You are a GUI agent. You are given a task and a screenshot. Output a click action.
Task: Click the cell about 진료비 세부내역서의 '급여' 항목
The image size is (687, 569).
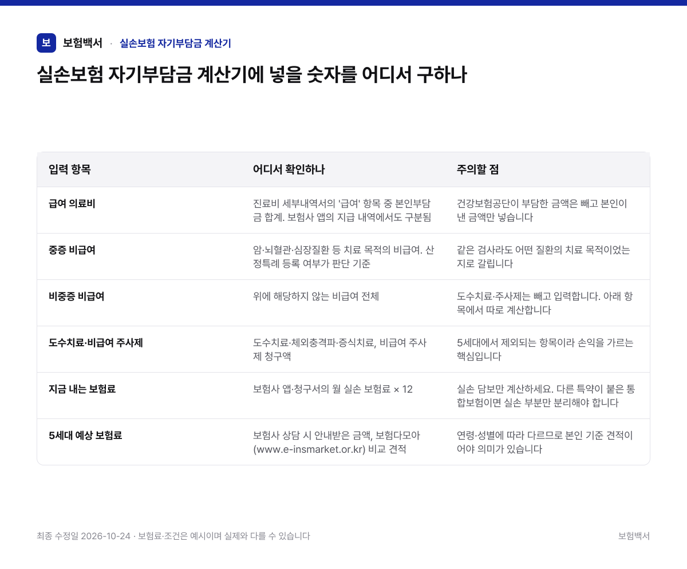[x=342, y=210]
